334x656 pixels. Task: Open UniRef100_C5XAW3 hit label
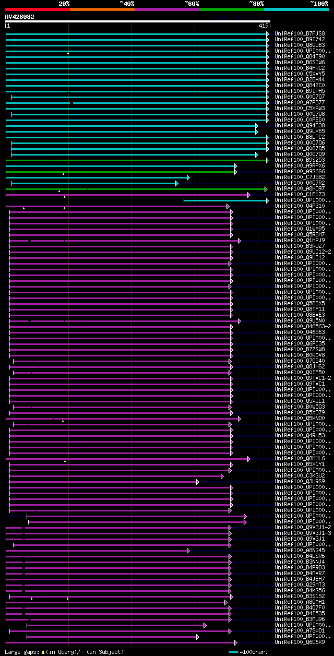[300, 108]
